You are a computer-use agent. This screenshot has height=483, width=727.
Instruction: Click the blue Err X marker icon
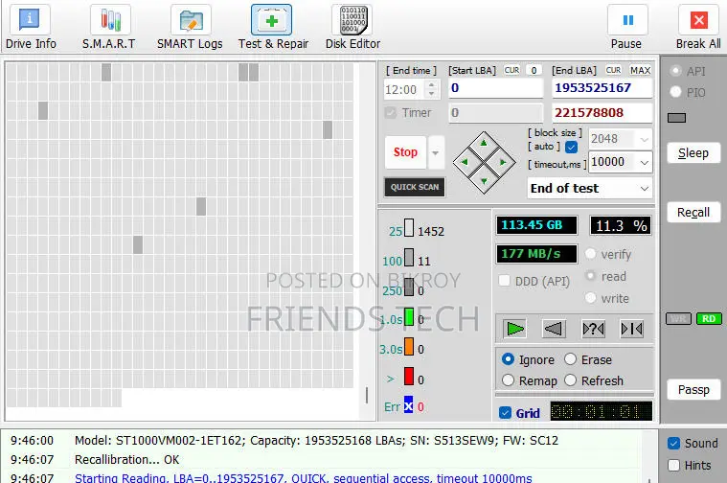click(408, 404)
